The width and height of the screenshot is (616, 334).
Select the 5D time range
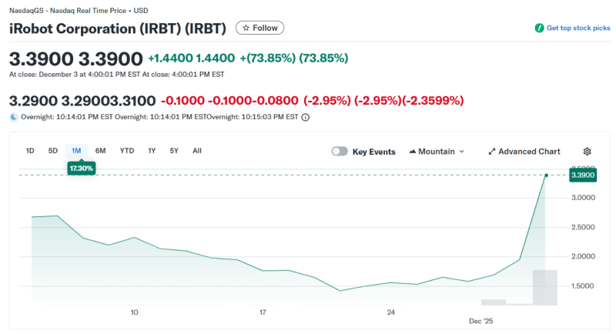[x=53, y=151]
